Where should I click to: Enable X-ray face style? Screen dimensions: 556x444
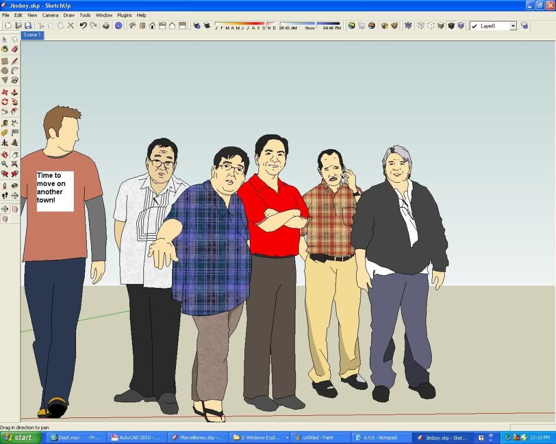coord(408,25)
